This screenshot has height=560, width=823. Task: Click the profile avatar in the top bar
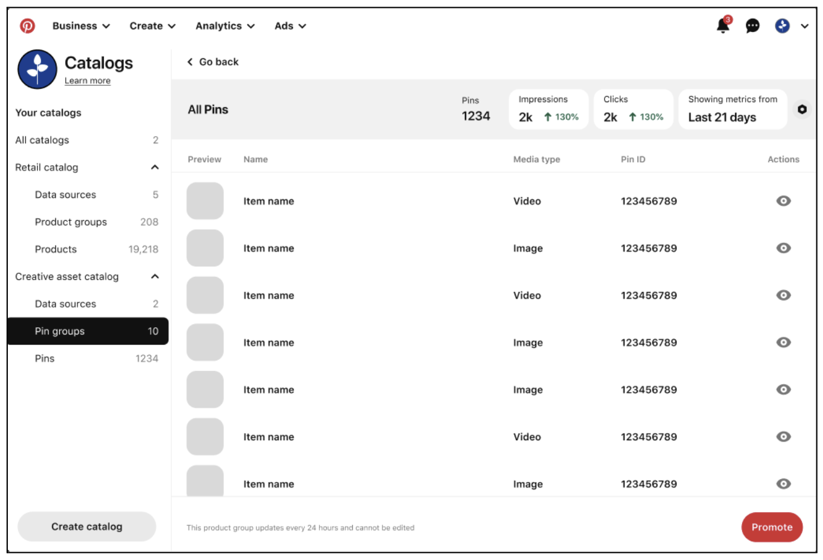coord(782,26)
